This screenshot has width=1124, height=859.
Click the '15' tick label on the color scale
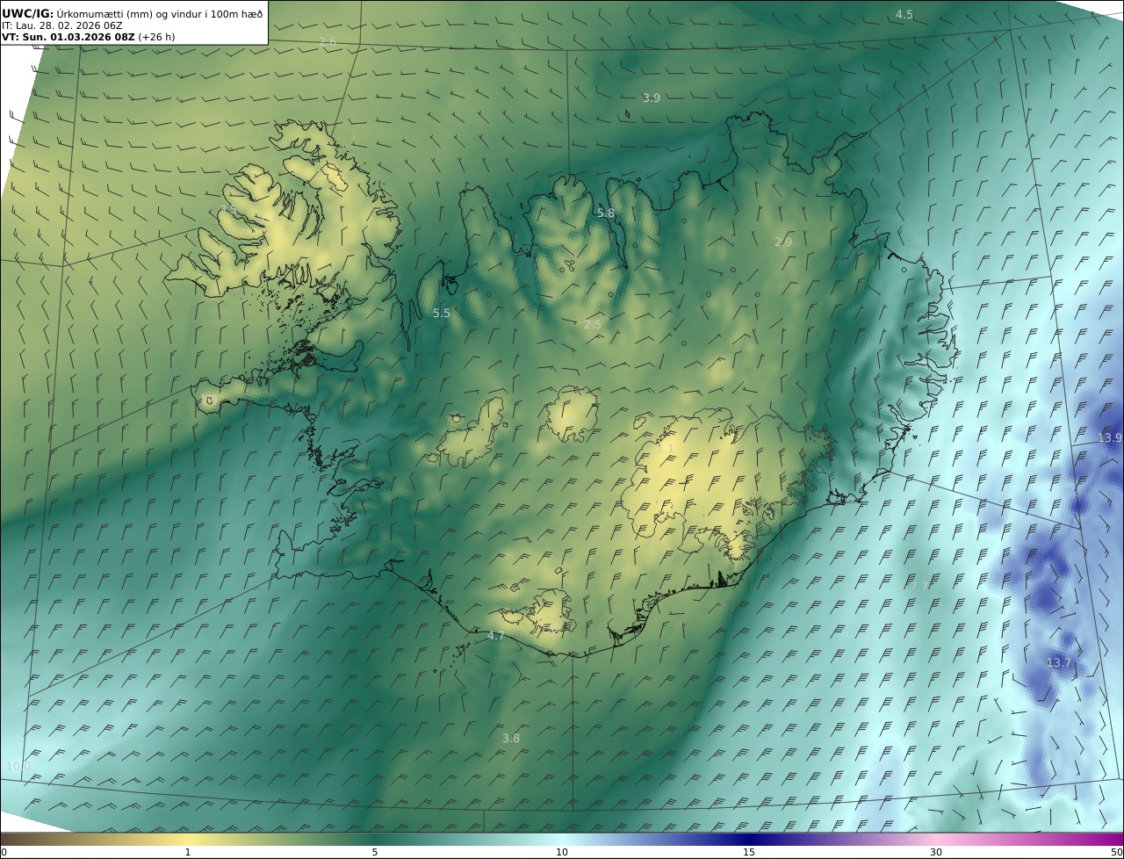(749, 852)
